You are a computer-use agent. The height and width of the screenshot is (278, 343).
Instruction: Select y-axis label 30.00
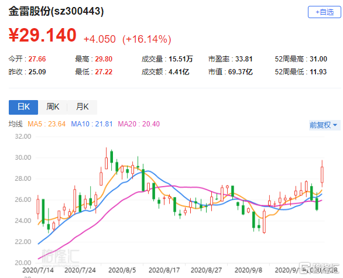23,157
